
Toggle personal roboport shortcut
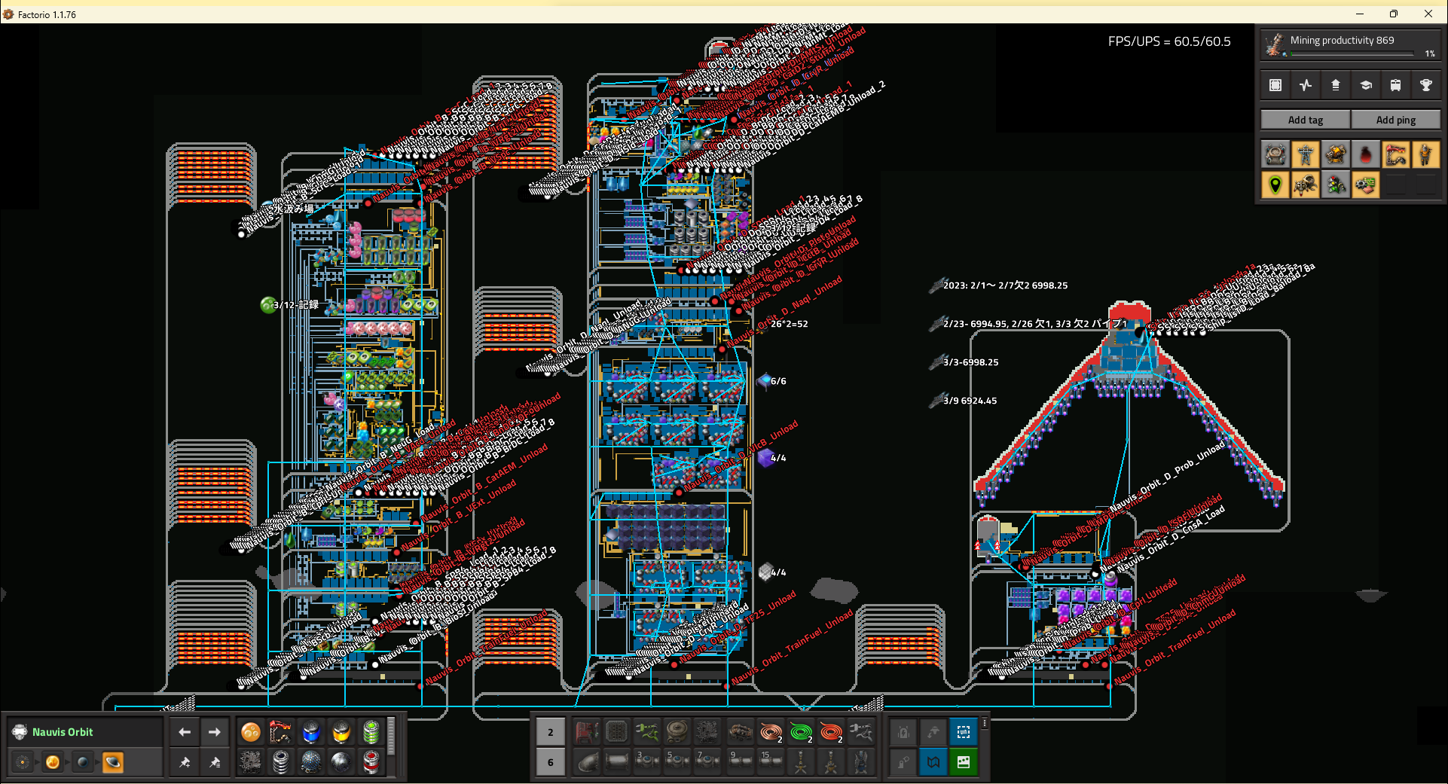pos(903,731)
